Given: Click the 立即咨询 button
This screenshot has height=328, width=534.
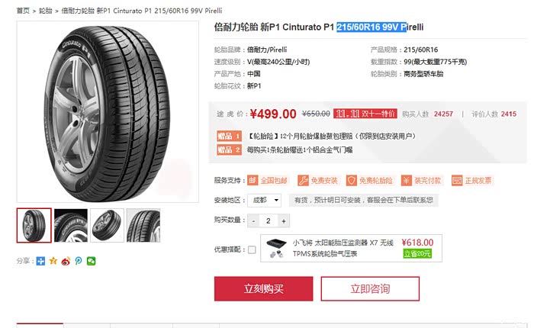Looking at the screenshot, I should tap(370, 289).
